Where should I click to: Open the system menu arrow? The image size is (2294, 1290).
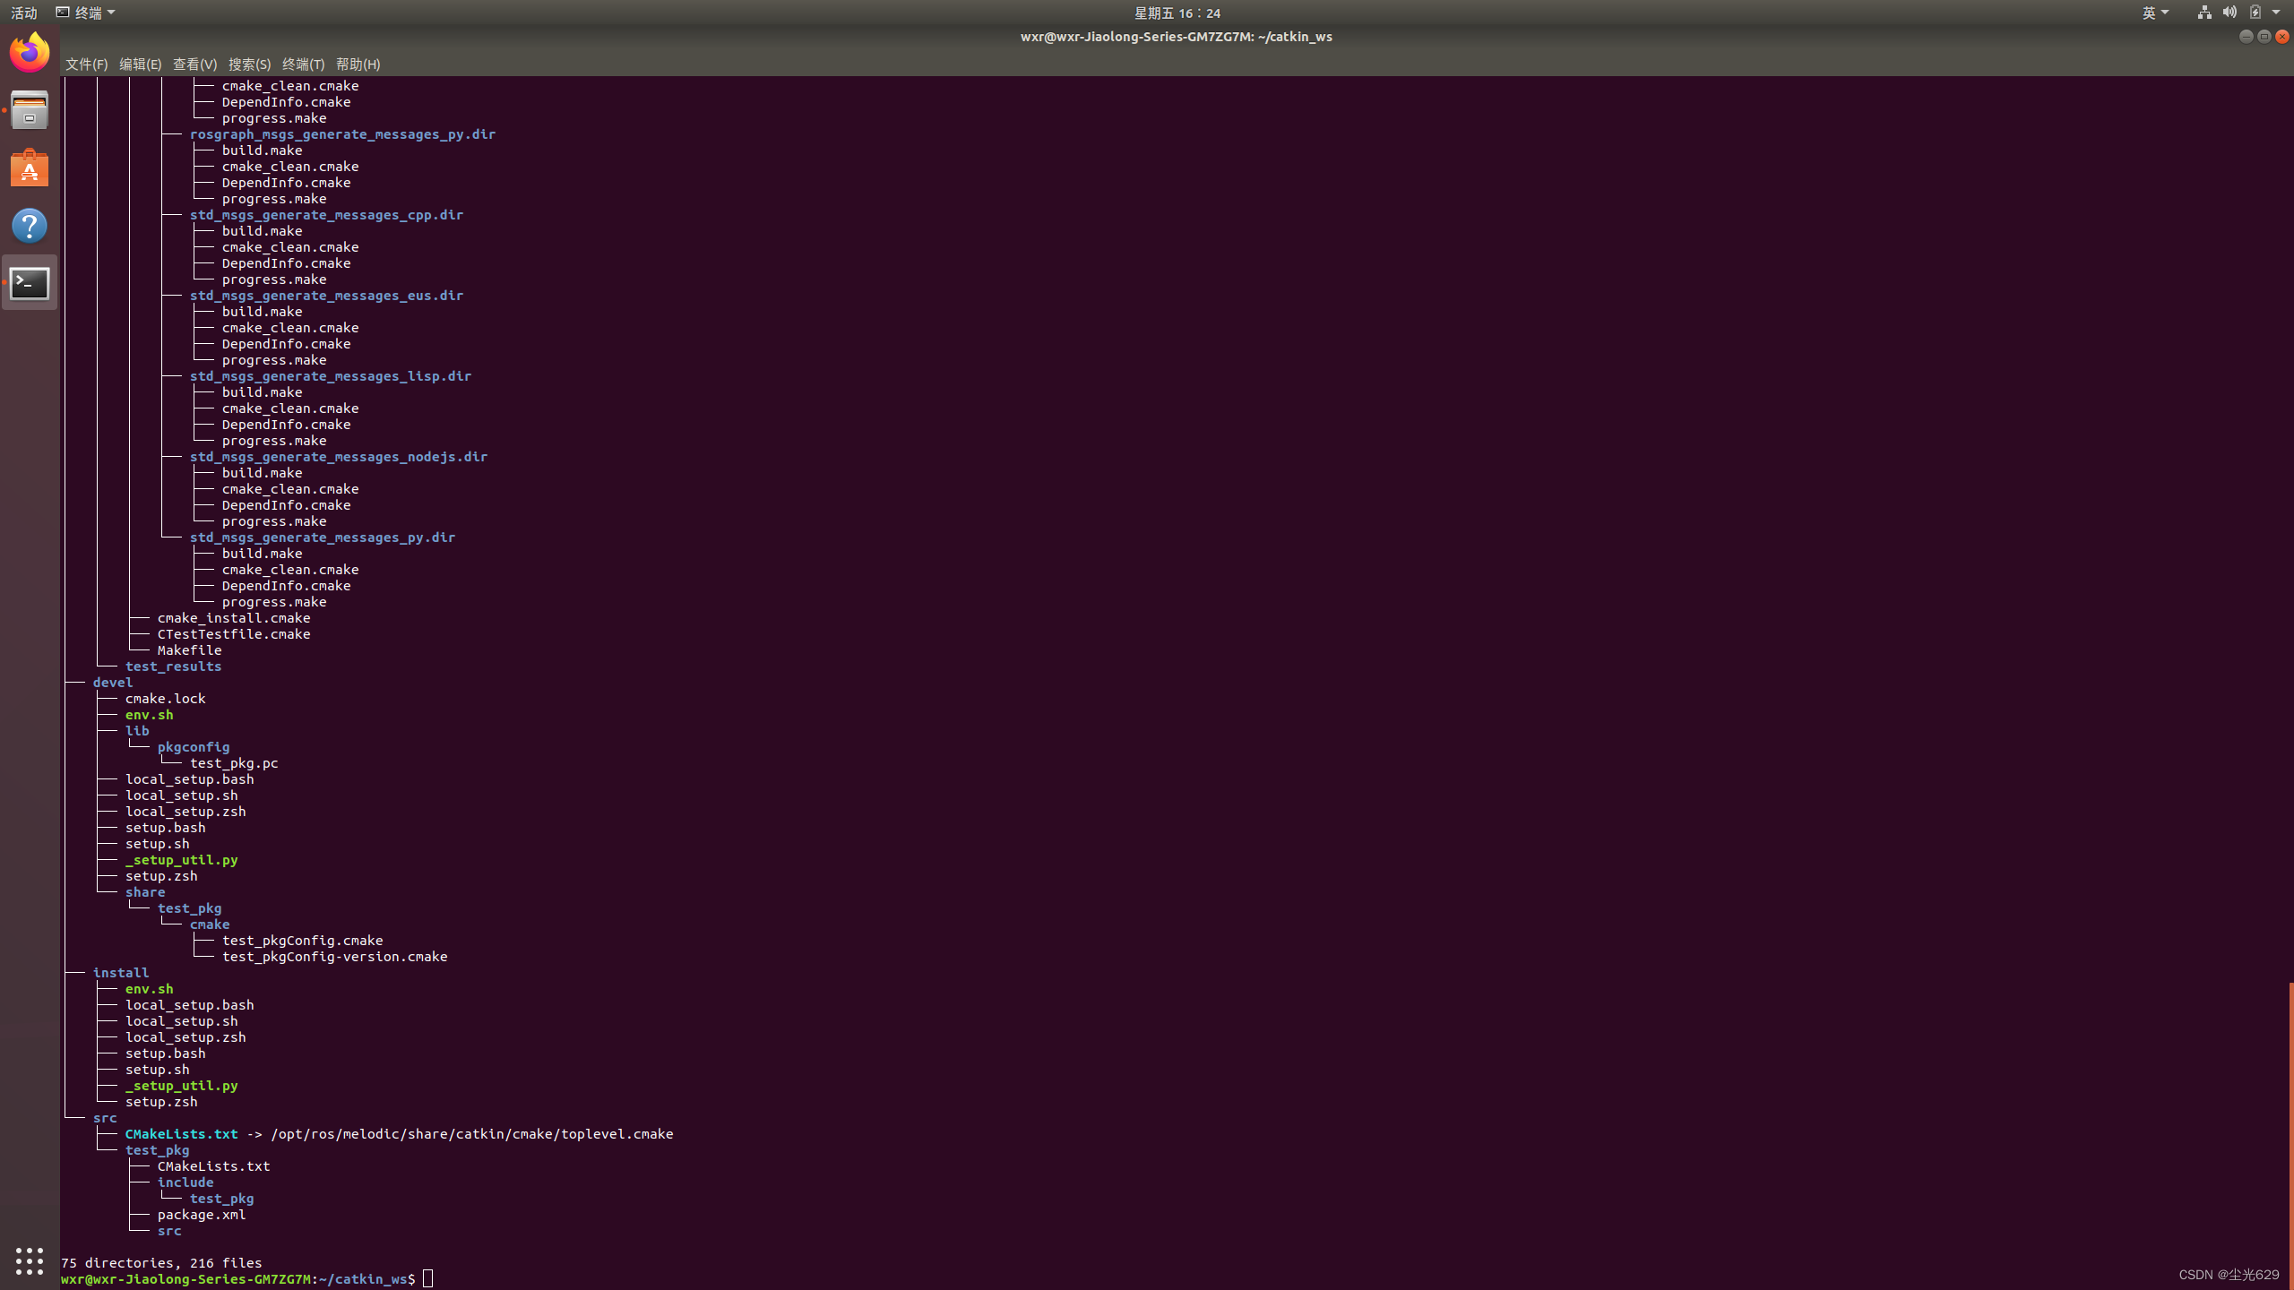[2276, 13]
